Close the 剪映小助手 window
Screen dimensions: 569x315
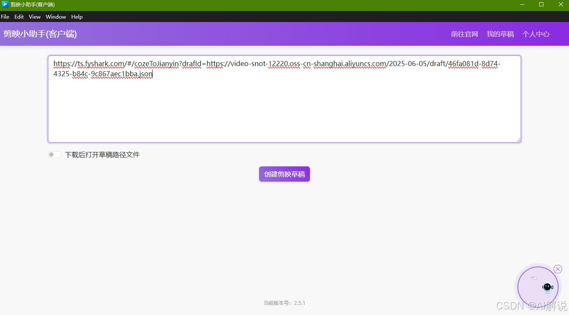(561, 5)
